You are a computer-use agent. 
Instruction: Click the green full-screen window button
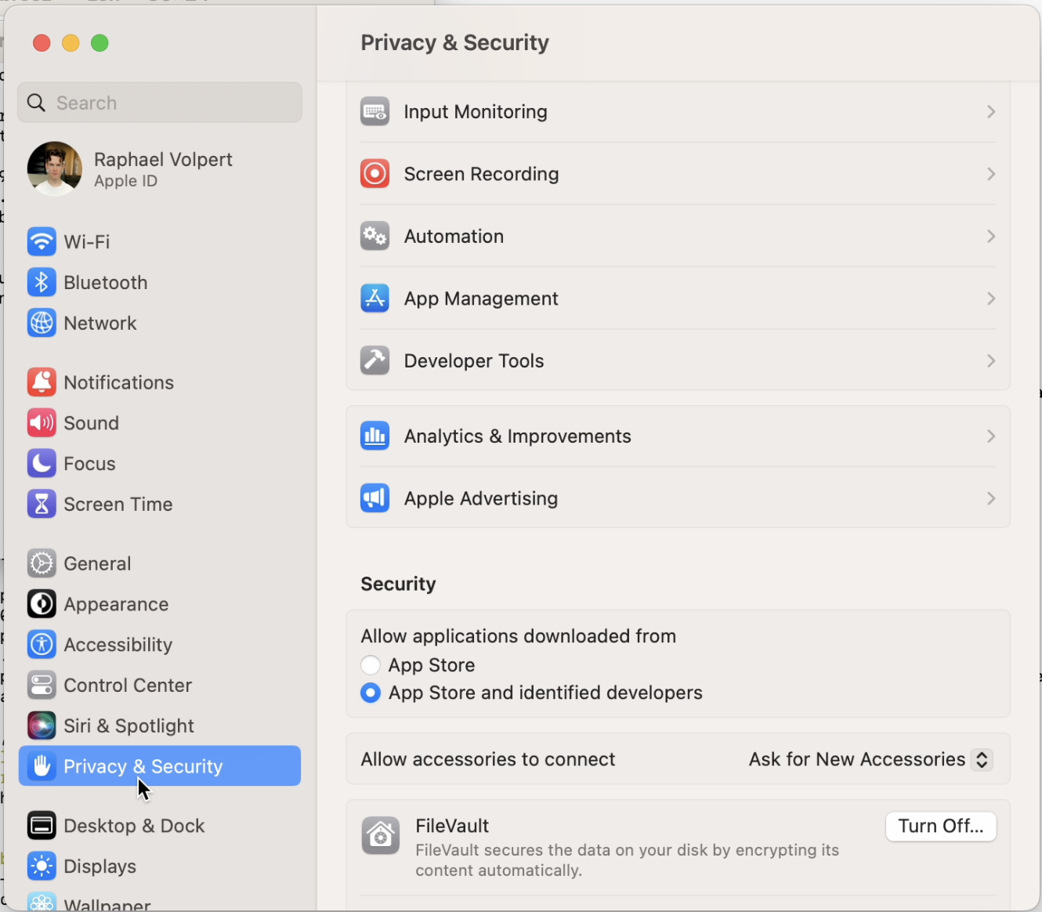click(99, 43)
